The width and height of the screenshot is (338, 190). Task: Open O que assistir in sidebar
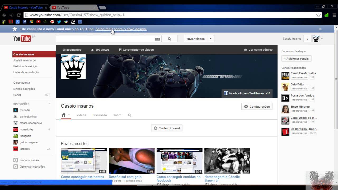click(x=22, y=83)
